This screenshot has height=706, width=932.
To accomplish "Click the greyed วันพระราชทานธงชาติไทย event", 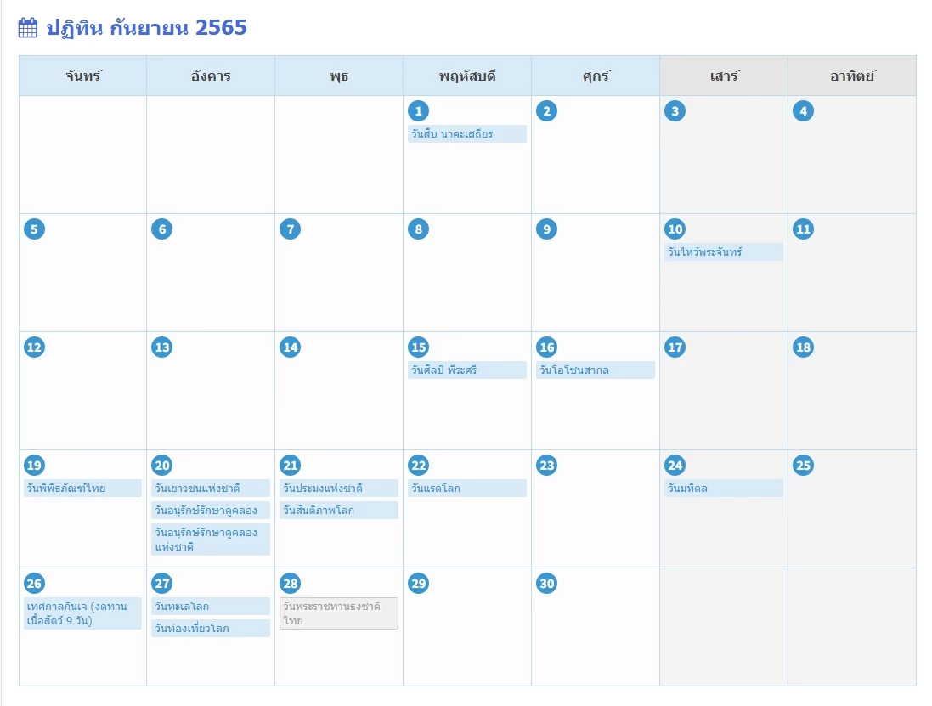I will [338, 613].
